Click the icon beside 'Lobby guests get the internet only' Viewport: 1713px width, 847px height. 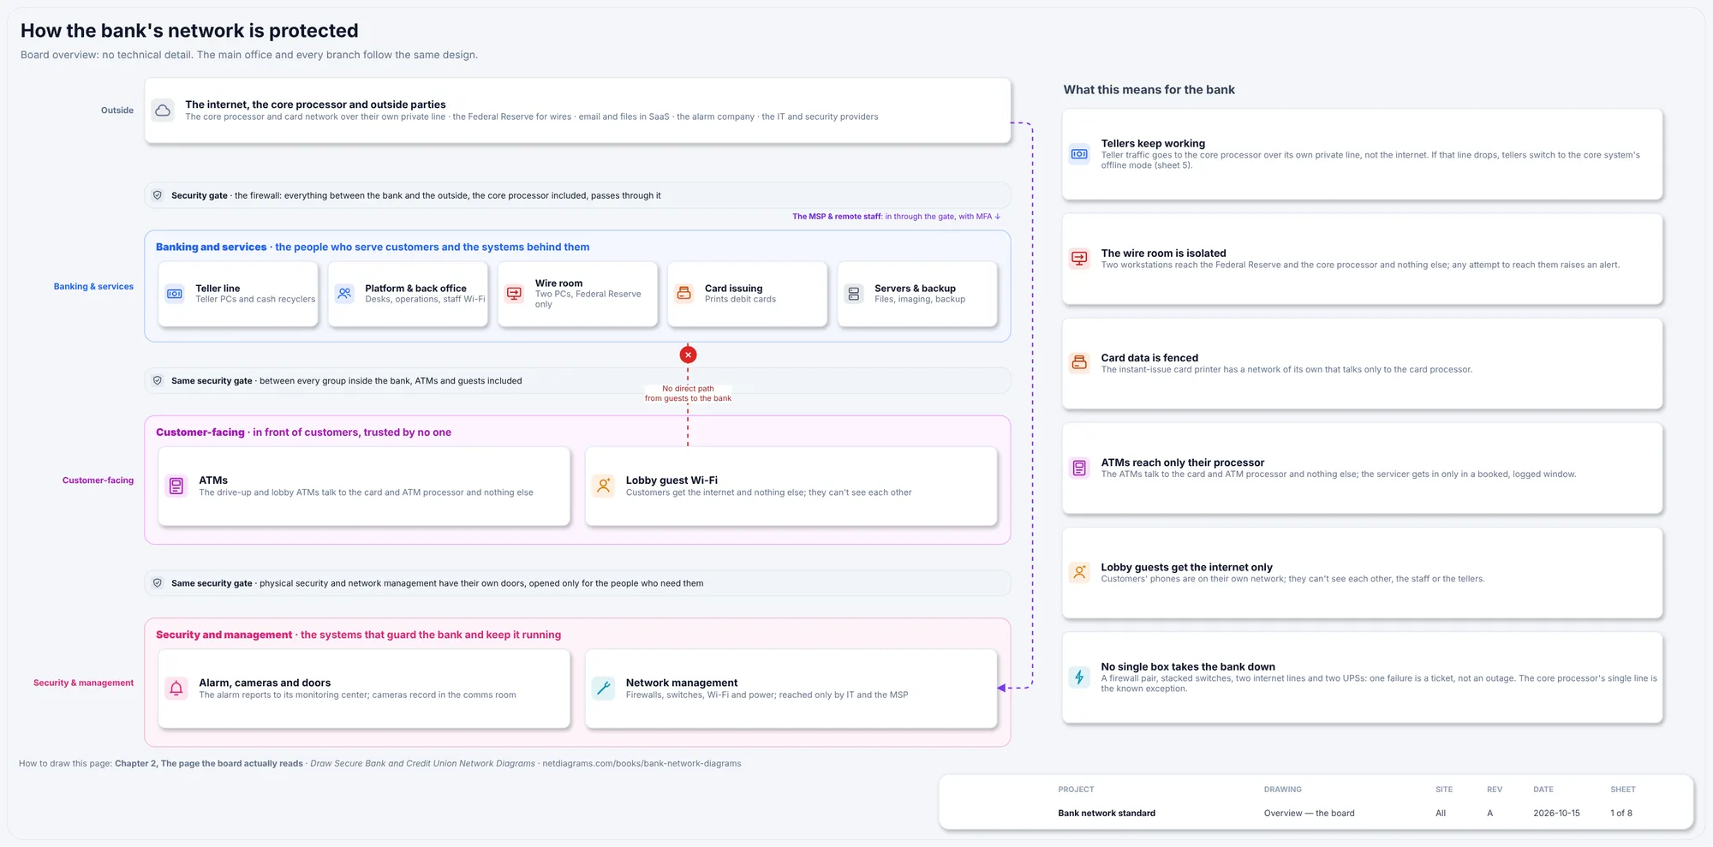tap(1079, 572)
